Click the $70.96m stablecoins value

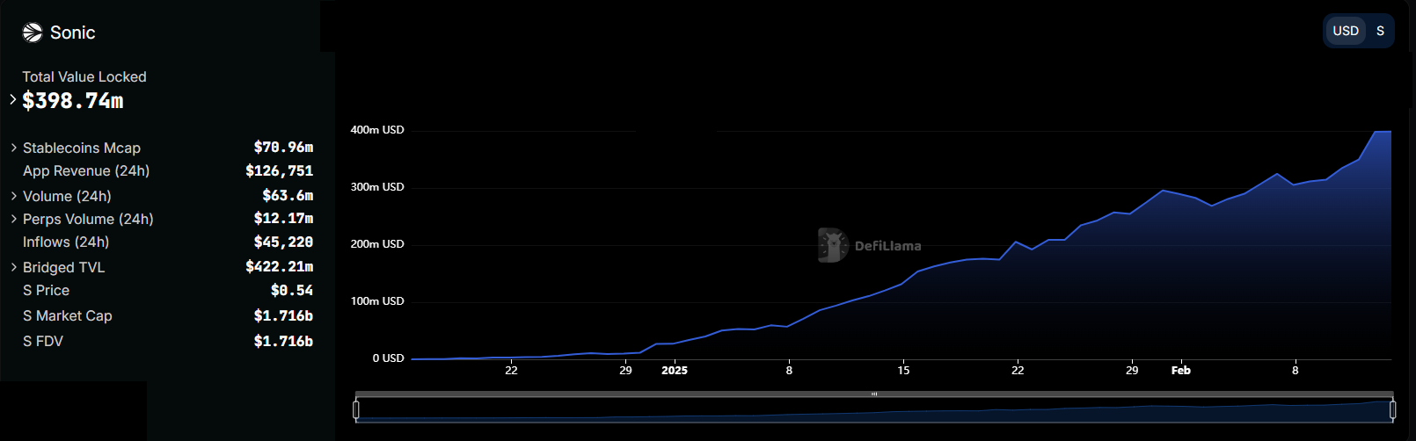tap(283, 147)
